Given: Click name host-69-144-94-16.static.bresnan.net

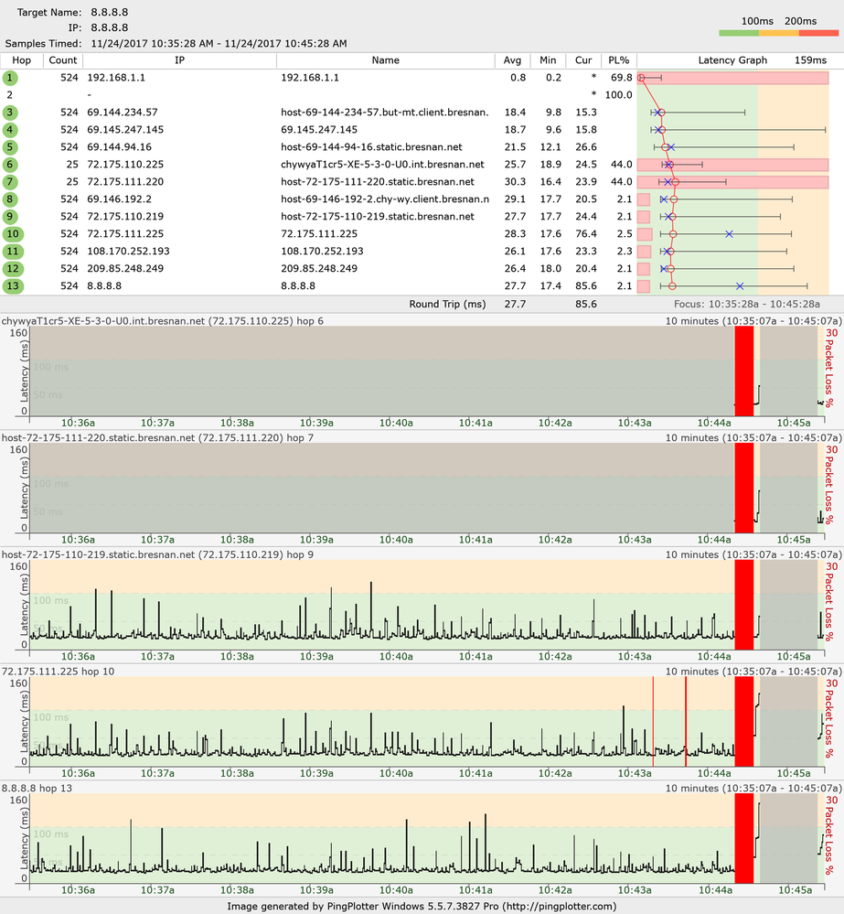Looking at the screenshot, I should pyautogui.click(x=371, y=147).
